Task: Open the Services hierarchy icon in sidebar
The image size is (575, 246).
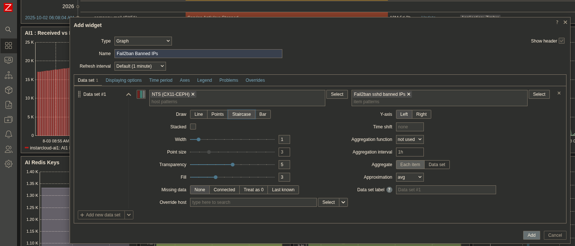Action: point(9,75)
